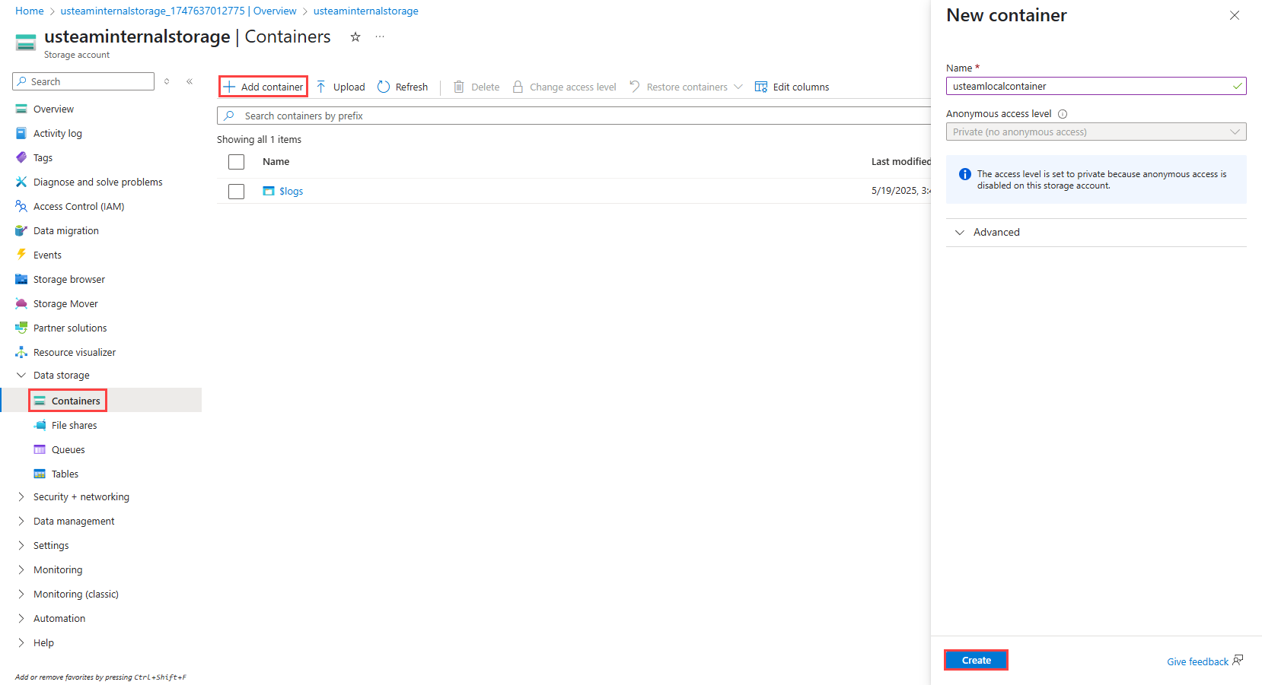Sort by the Name column header
Image resolution: width=1262 pixels, height=685 pixels.
[x=276, y=162]
